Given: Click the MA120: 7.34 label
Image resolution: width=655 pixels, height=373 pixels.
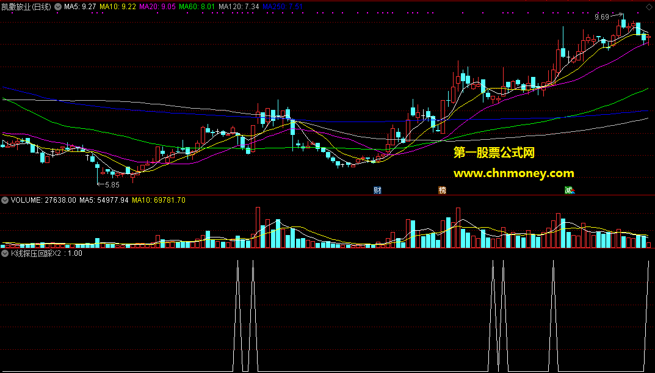Looking at the screenshot, I should click(239, 7).
